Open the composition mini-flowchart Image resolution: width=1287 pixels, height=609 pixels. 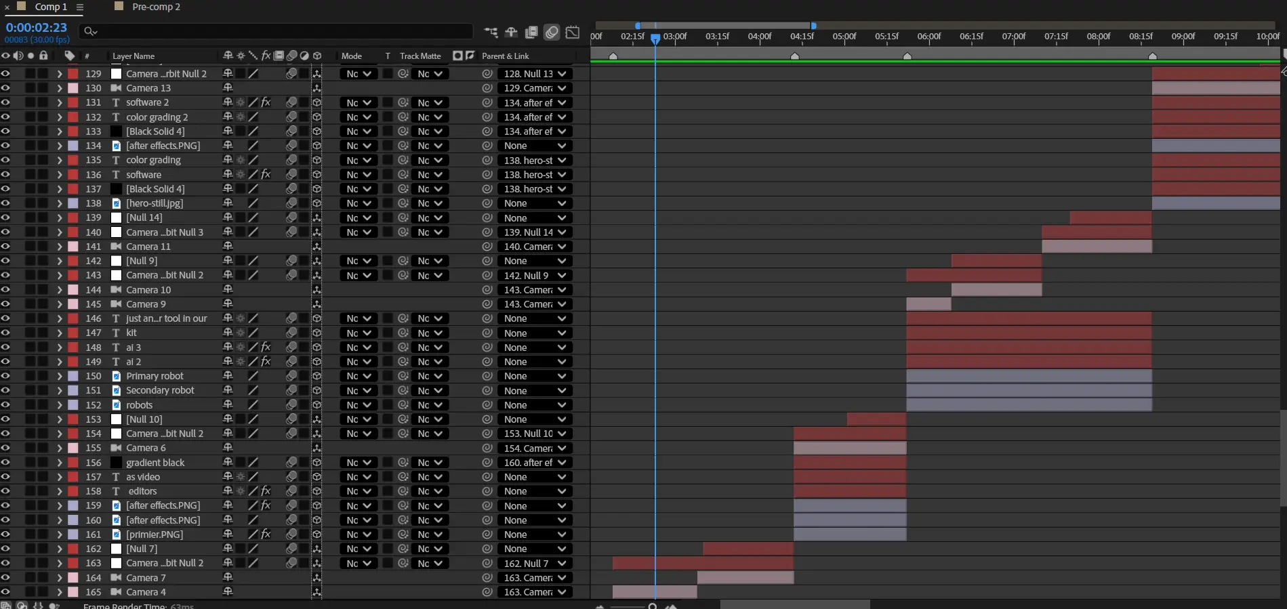[x=491, y=32]
